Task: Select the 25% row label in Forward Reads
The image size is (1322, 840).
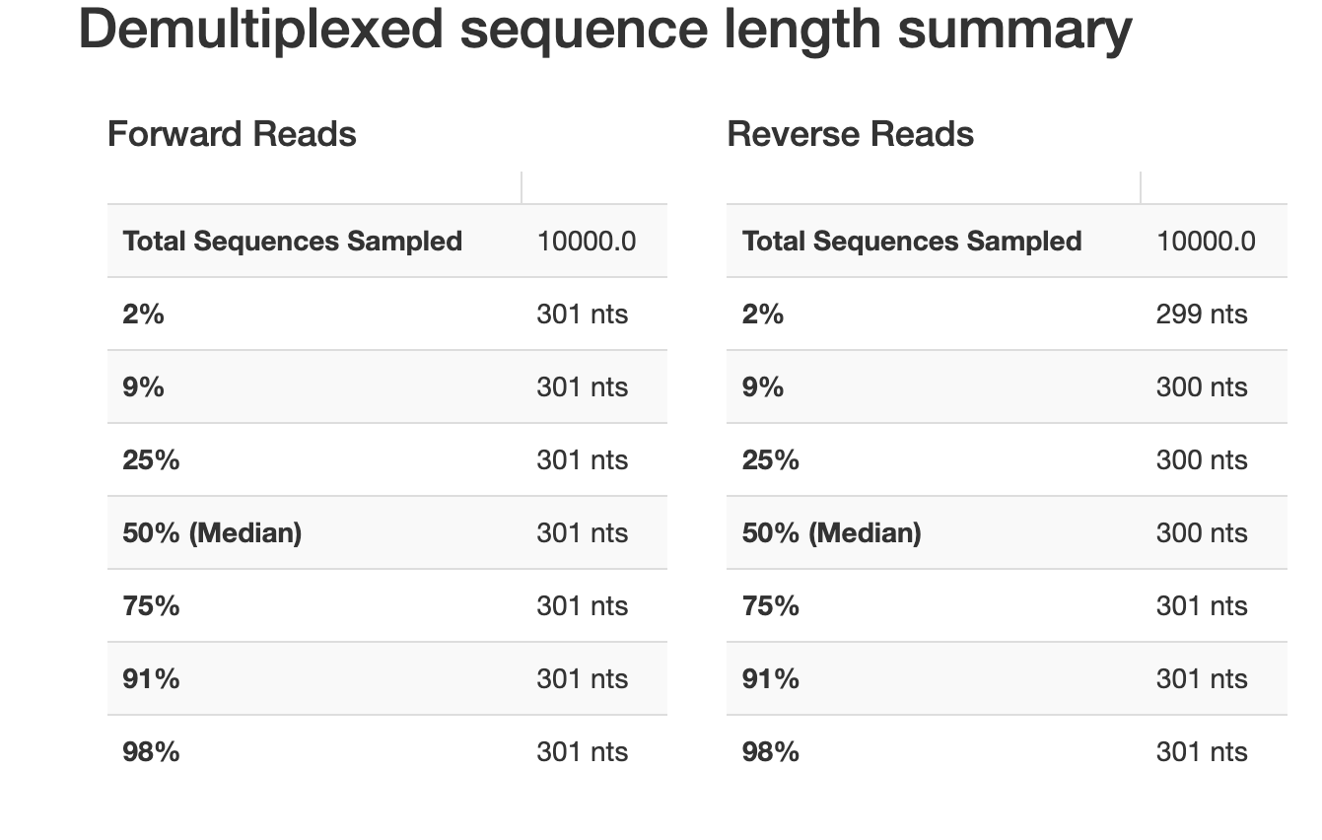Action: tap(151, 460)
